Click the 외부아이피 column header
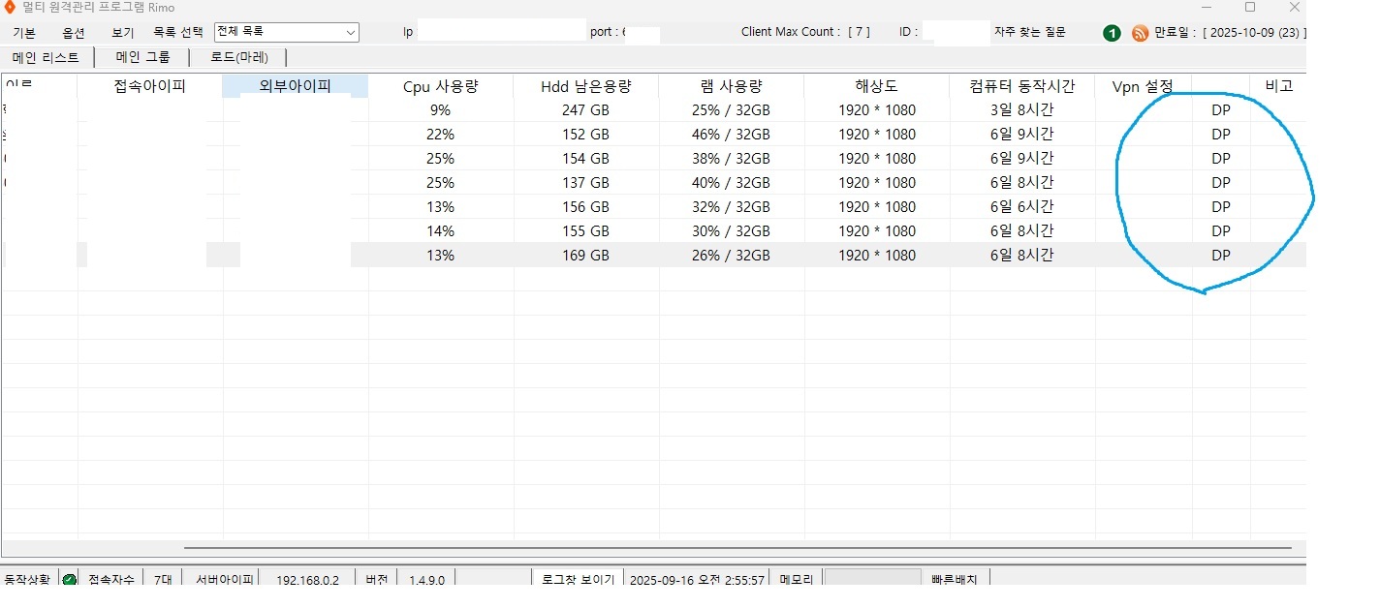This screenshot has width=1380, height=608. click(295, 86)
